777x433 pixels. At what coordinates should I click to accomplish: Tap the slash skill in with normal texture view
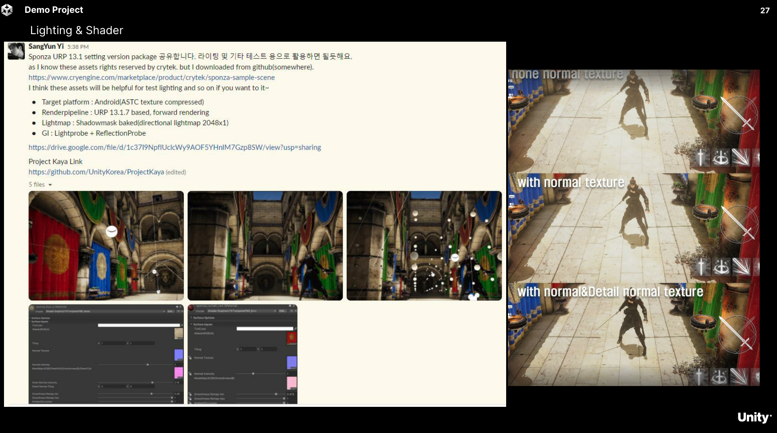click(741, 267)
